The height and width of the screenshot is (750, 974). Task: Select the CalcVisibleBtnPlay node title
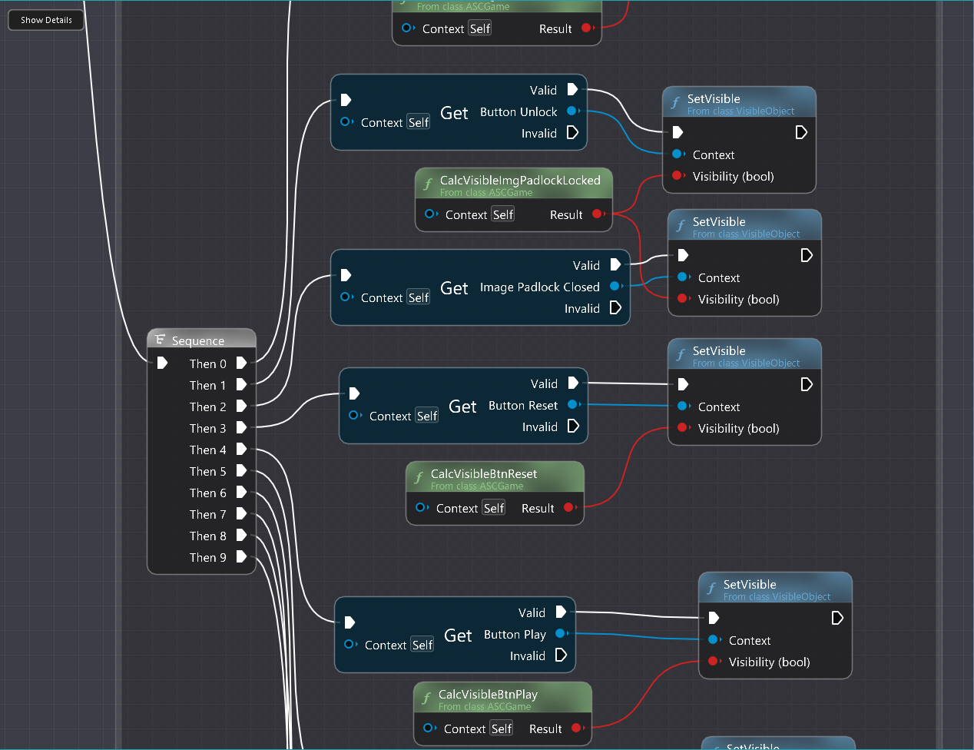point(488,694)
